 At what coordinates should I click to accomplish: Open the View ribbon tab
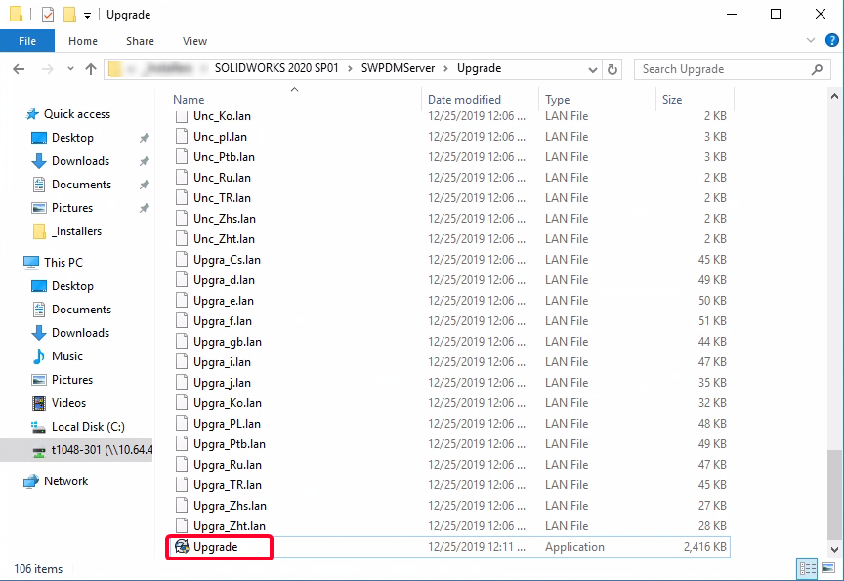click(x=194, y=41)
